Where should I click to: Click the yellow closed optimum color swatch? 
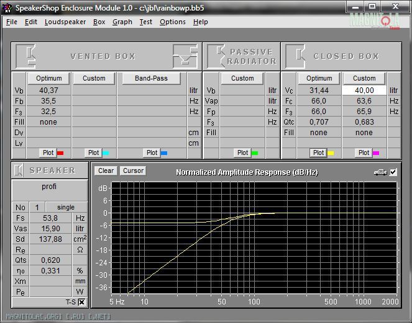pos(331,153)
